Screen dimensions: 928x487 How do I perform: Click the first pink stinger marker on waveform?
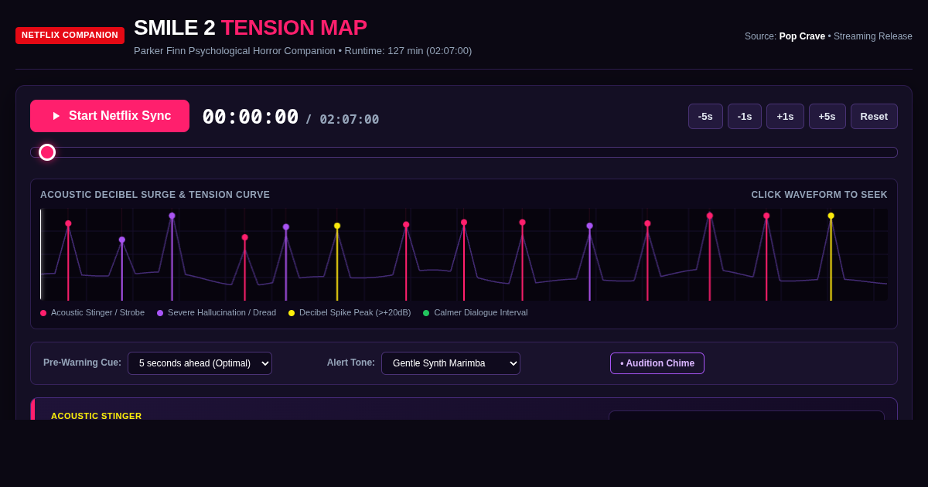(x=68, y=223)
